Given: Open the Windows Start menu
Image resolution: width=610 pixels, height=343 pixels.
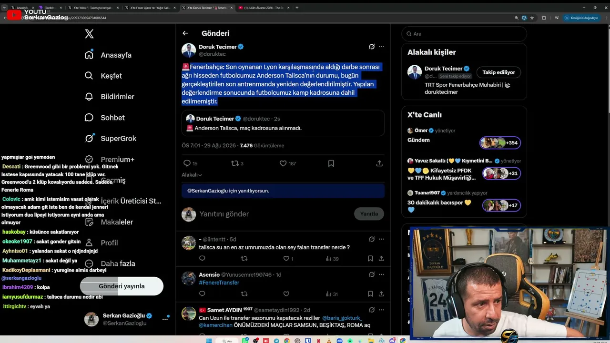Looking at the screenshot, I should pyautogui.click(x=209, y=341).
